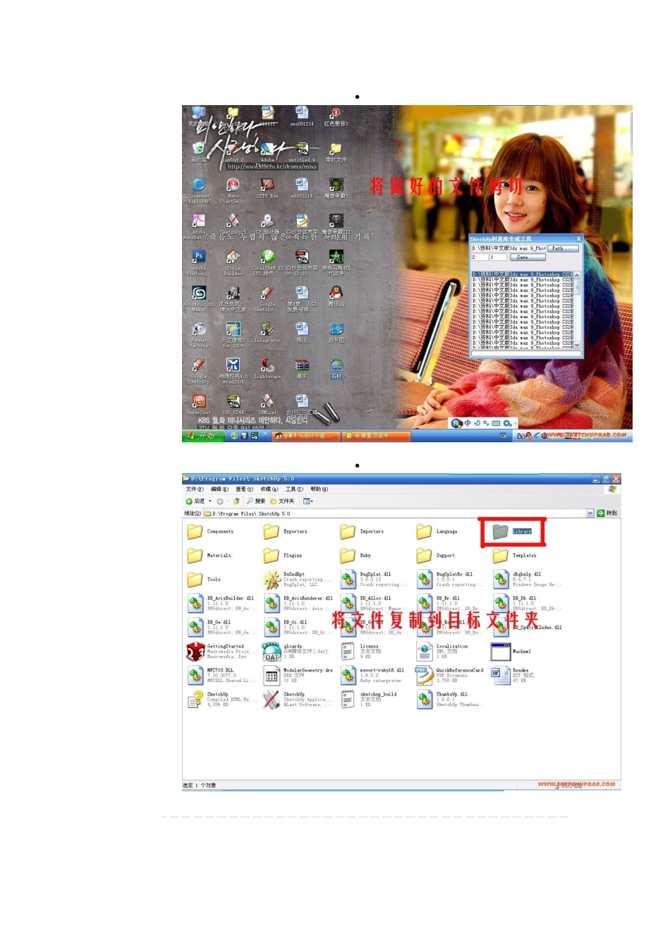Click the file list scrollbar down arrow
This screenshot has height=948, width=670.
point(577,345)
